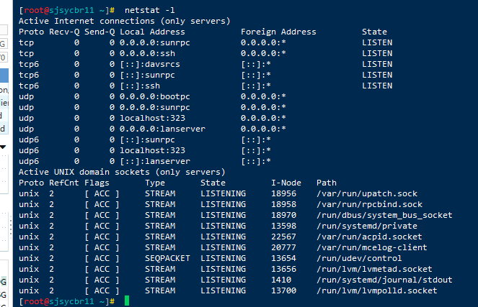Click the "Send-Q" column header

[99, 32]
